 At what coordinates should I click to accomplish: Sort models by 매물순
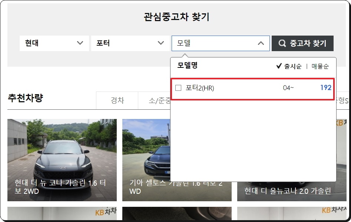pos(320,66)
